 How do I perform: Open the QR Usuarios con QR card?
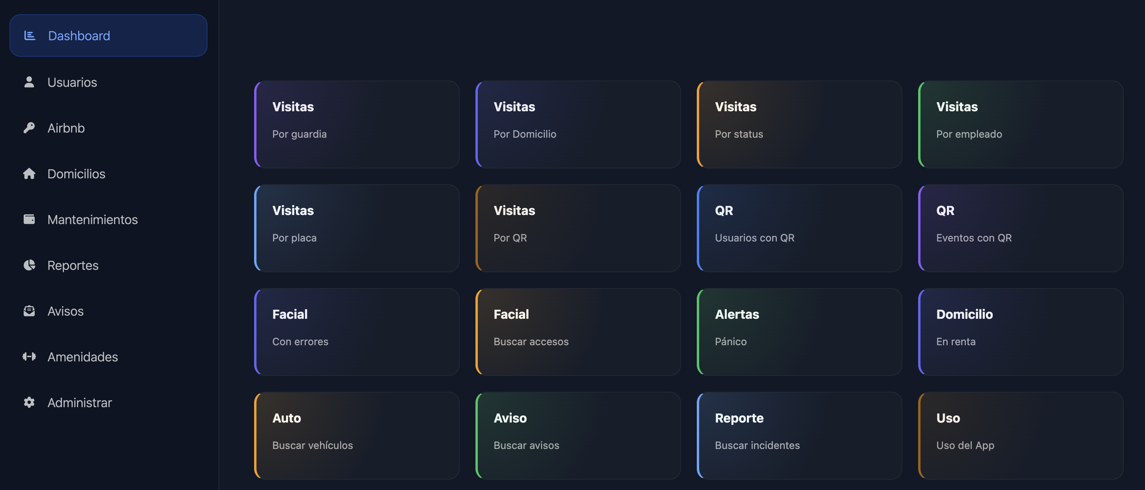(799, 228)
